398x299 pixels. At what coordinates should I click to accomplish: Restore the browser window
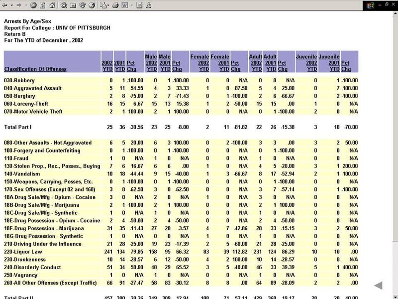(x=387, y=4)
